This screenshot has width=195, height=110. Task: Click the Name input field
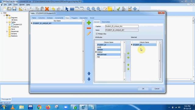point(122,30)
